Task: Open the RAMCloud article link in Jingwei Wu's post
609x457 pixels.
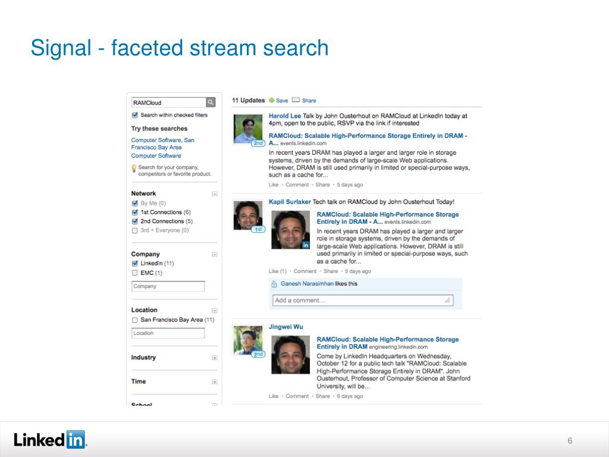Action: [x=388, y=343]
